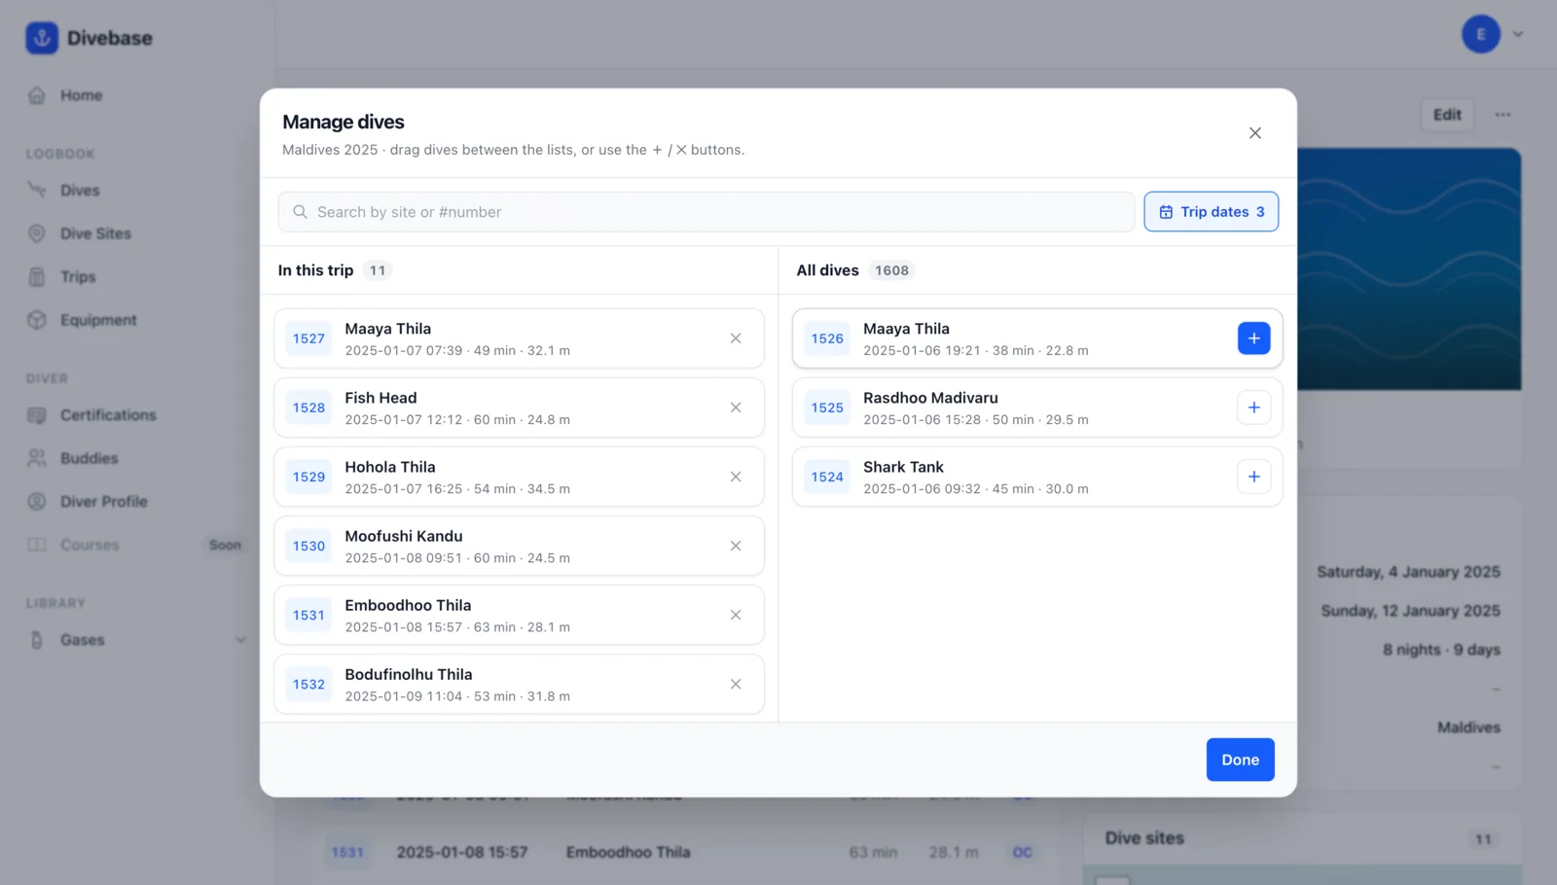Click the Diver Profile sidebar icon
Screen dimensions: 1557x885
tap(37, 502)
